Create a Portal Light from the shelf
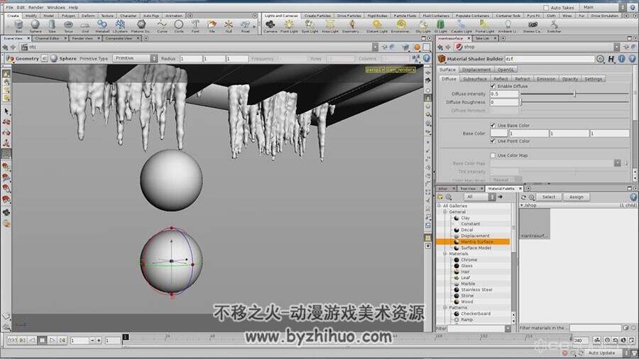 (x=484, y=26)
